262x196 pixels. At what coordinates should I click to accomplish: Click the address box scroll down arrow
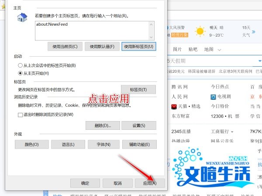[x=151, y=37]
